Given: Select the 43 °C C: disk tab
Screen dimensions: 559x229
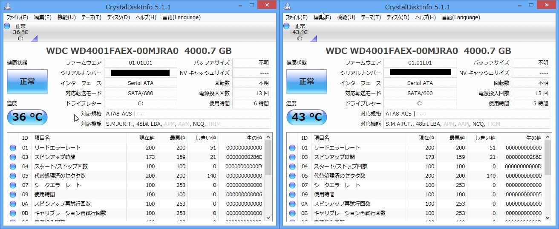Looking at the screenshot, I should coord(300,32).
